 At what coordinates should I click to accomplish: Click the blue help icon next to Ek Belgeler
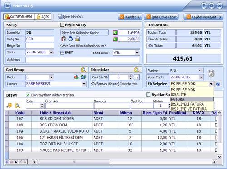[218, 84]
